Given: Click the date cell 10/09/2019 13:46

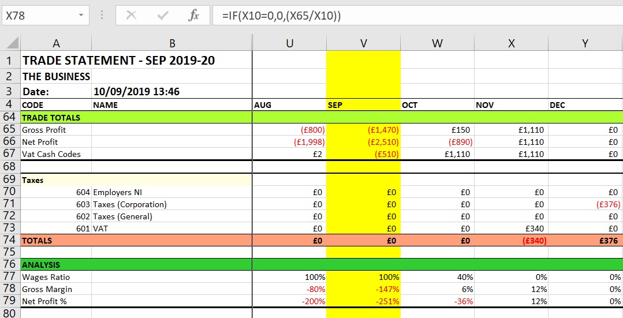Looking at the screenshot, I should [137, 91].
